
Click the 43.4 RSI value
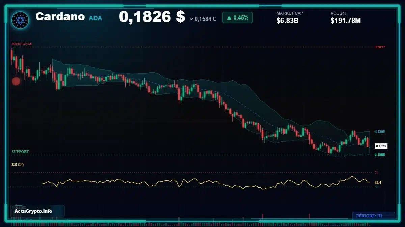coord(378,182)
